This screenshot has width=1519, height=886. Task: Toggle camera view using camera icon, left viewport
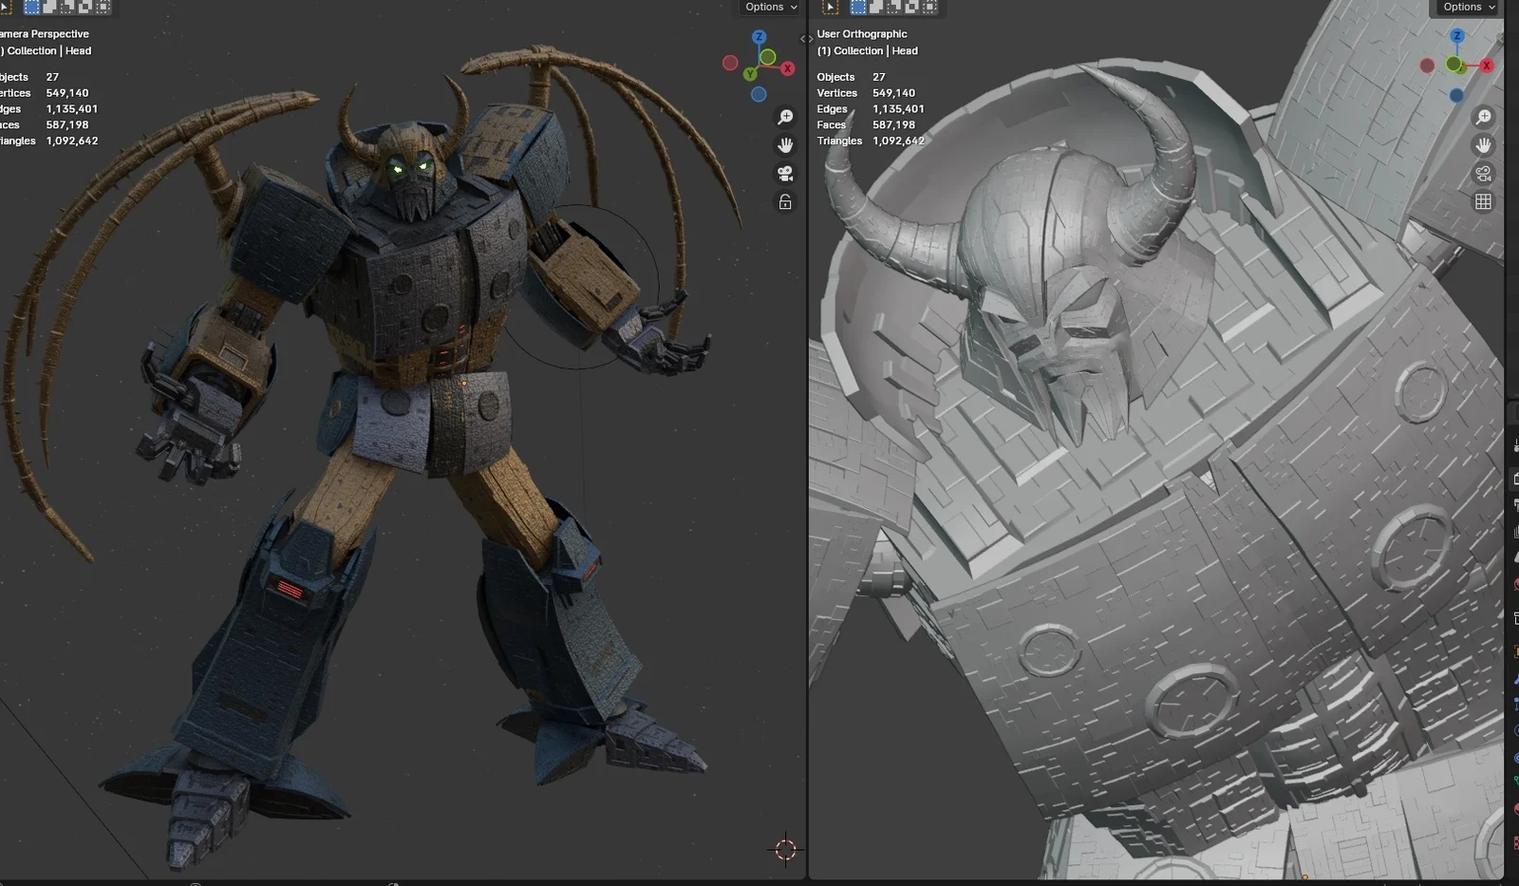tap(784, 173)
